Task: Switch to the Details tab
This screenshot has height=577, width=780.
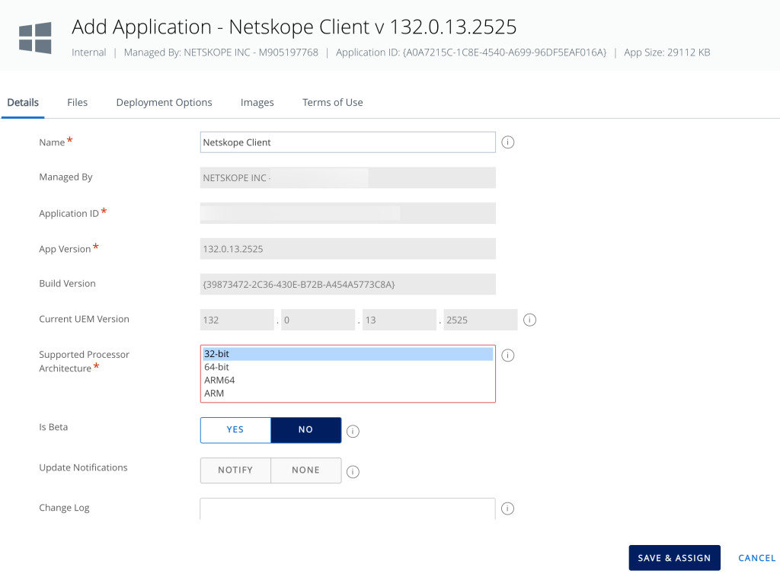Action: click(x=23, y=102)
